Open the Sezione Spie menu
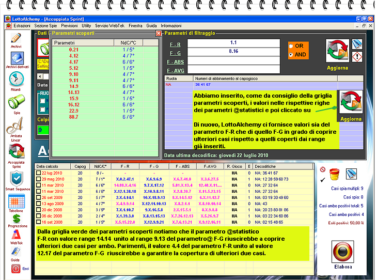376x280 pixels. click(x=45, y=26)
